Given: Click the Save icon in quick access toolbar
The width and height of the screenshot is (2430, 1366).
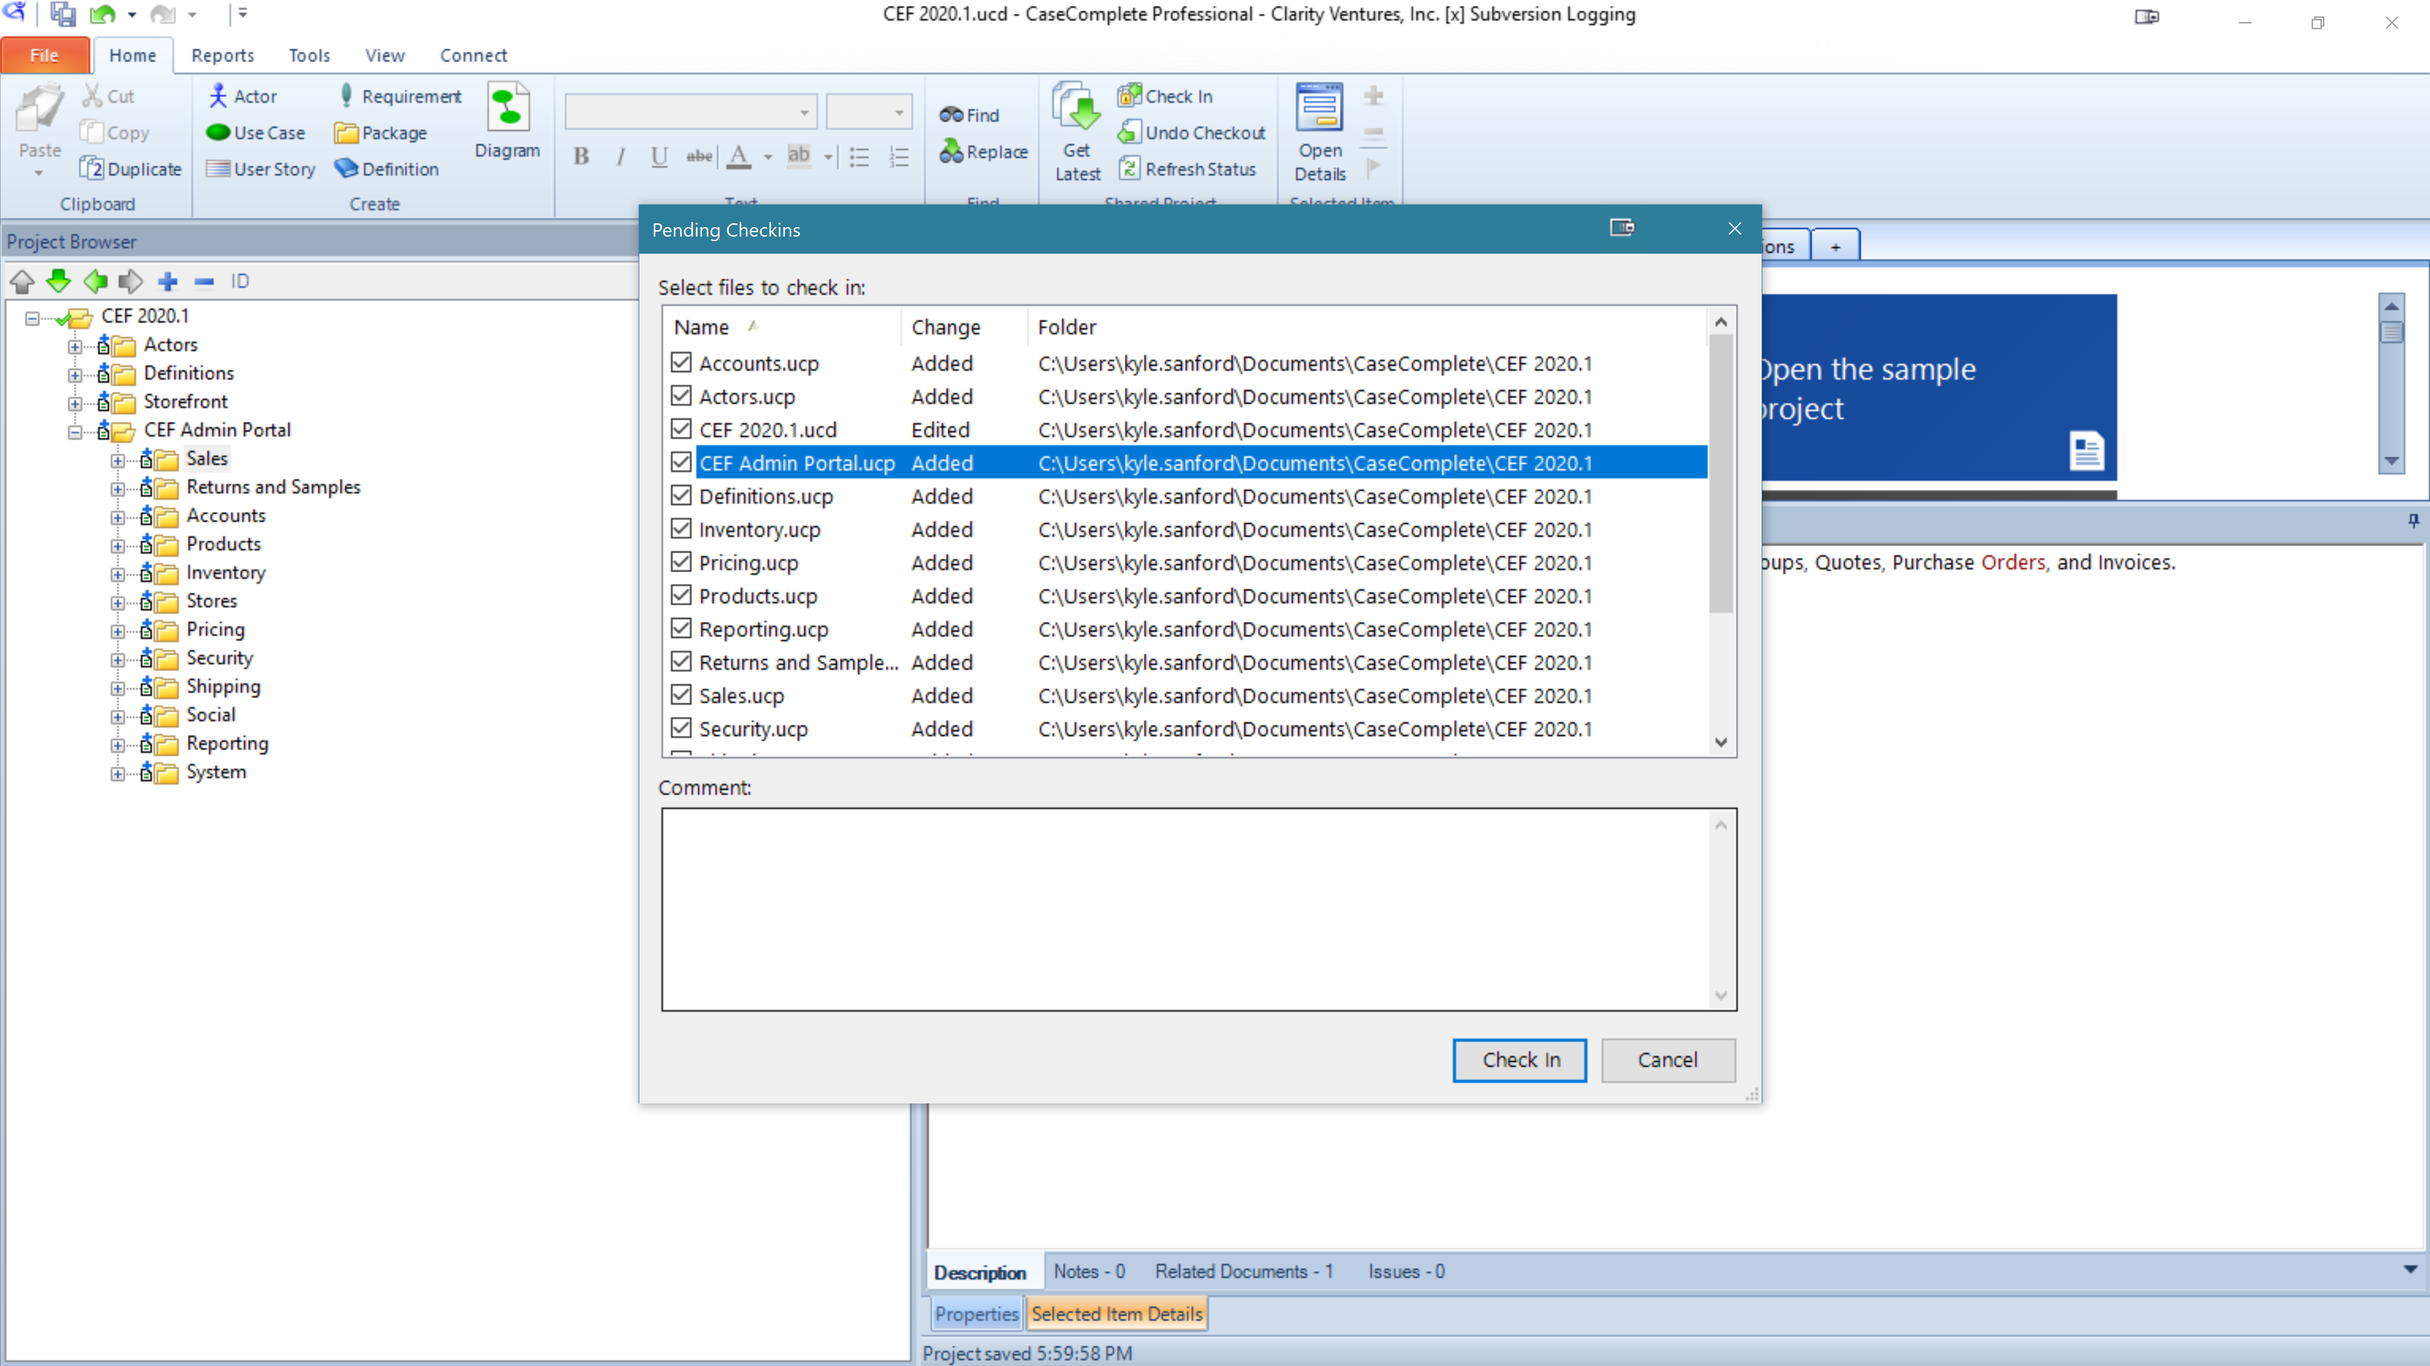Looking at the screenshot, I should coord(63,14).
